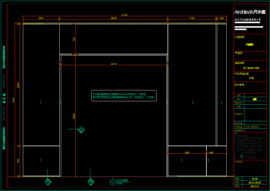Image resolution: width=270 pixels, height=191 pixels.
Task: Click the yellow designer name beside 设计
Action: pos(255,99)
